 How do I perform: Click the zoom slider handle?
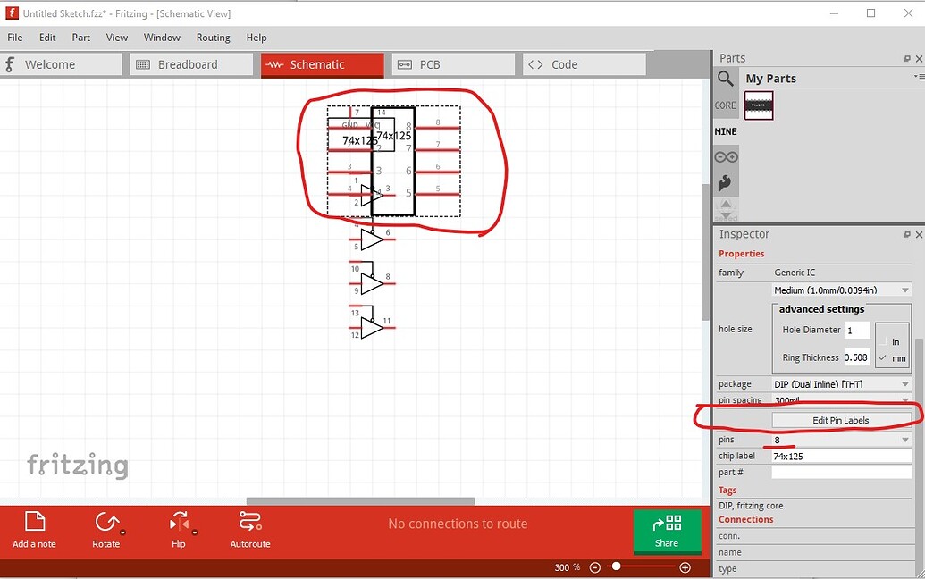(x=616, y=566)
